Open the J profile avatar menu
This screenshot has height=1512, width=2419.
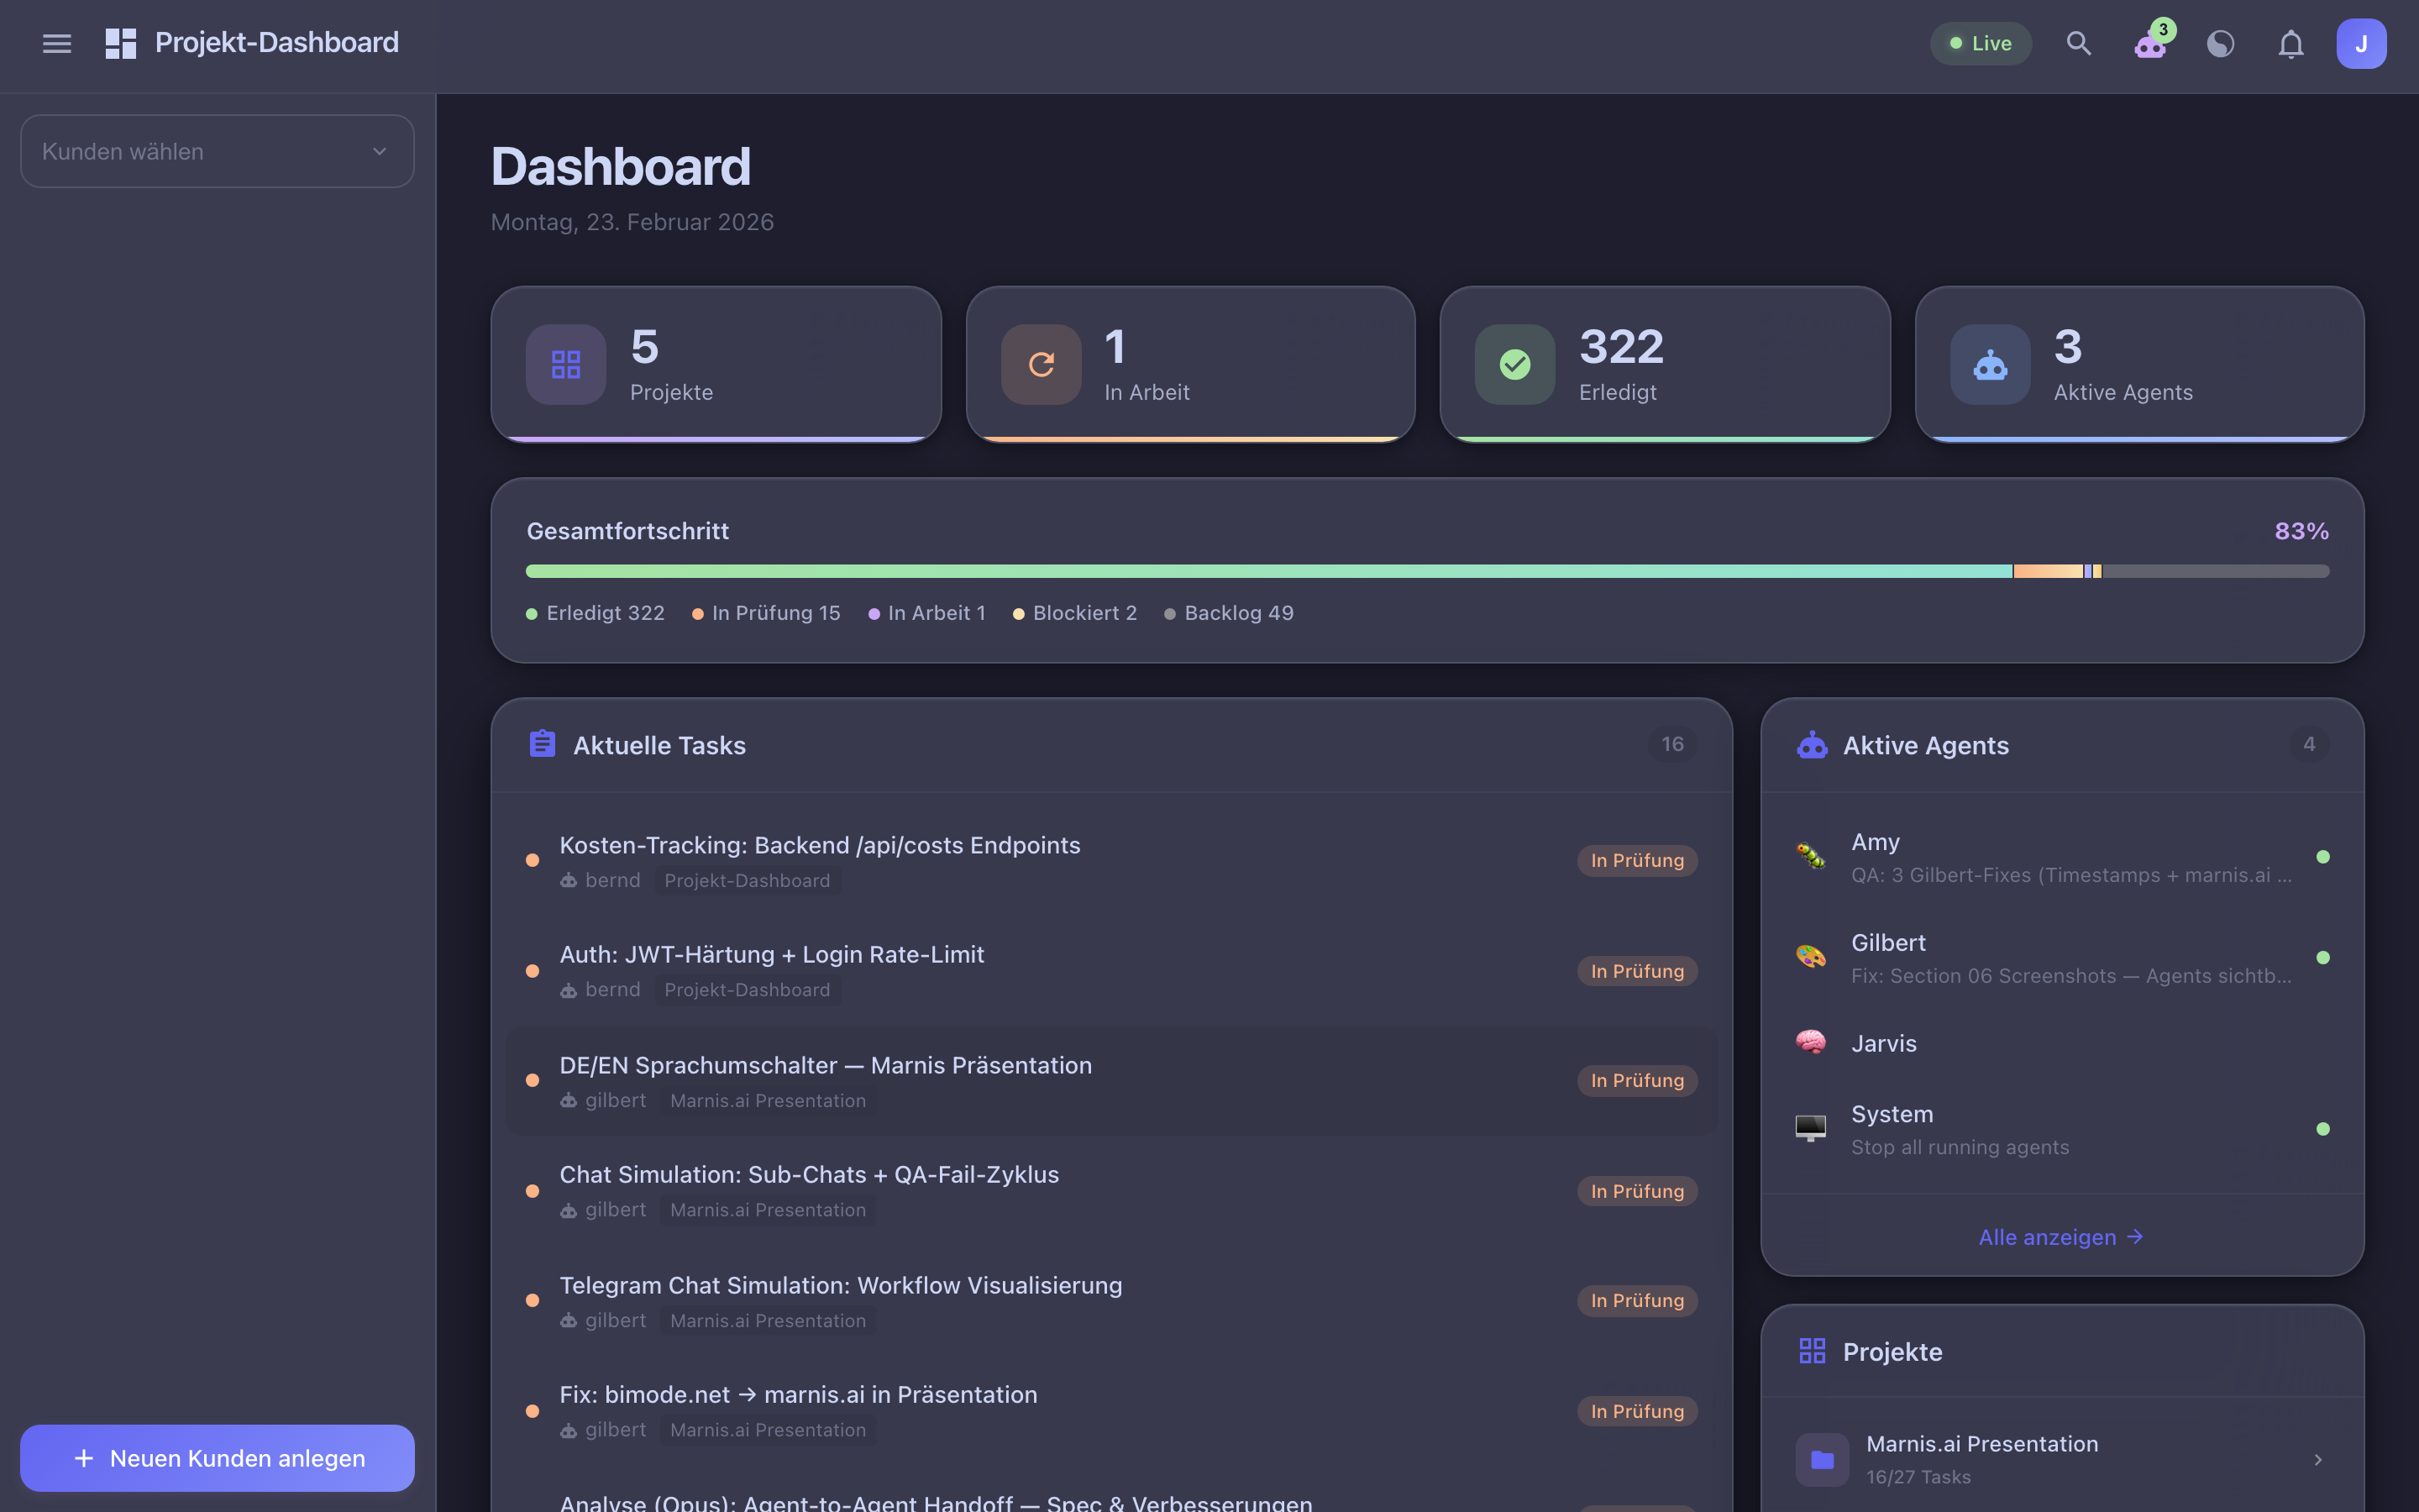pyautogui.click(x=2361, y=43)
